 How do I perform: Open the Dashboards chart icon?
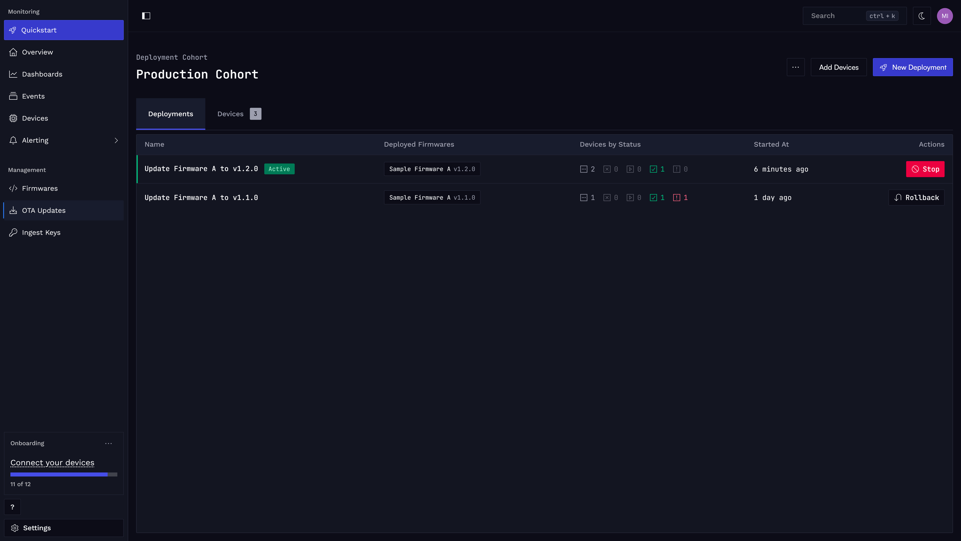[13, 74]
